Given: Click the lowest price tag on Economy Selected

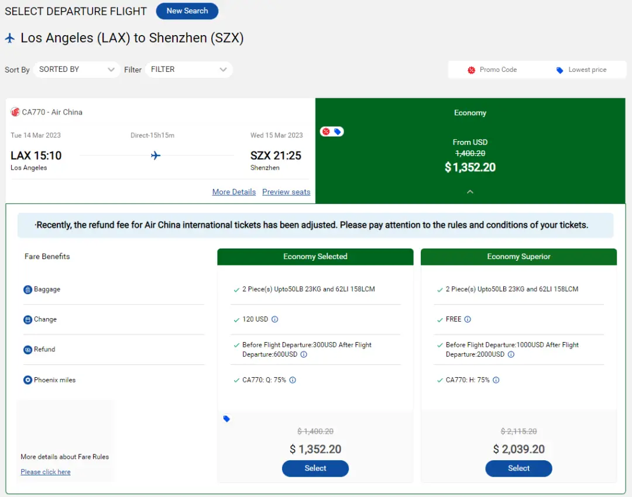Looking at the screenshot, I should click(226, 419).
